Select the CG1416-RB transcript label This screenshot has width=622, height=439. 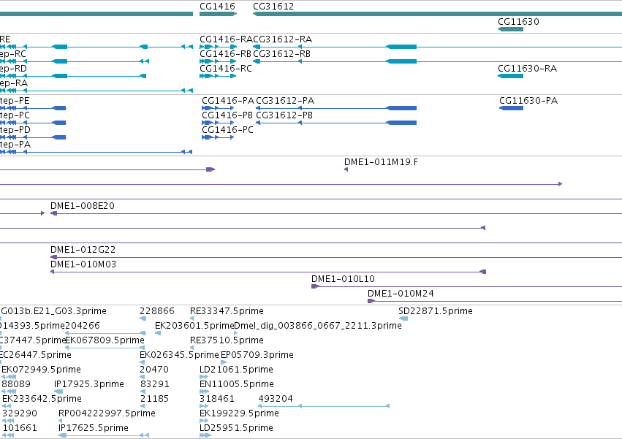225,54
